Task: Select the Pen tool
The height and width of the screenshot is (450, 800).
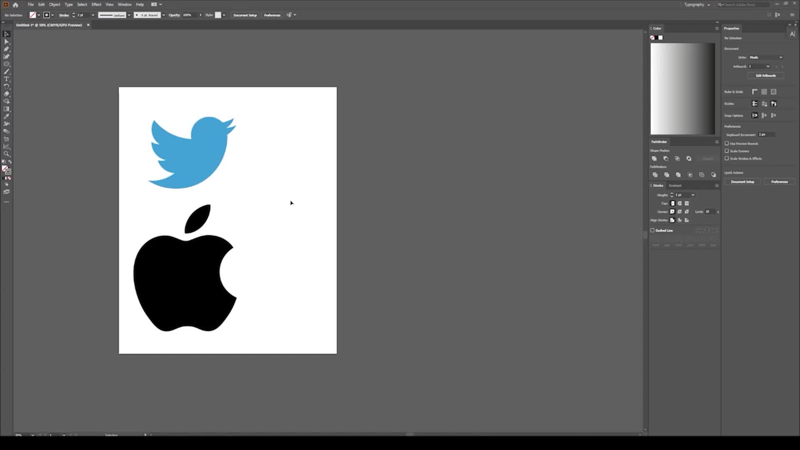Action: (6, 49)
